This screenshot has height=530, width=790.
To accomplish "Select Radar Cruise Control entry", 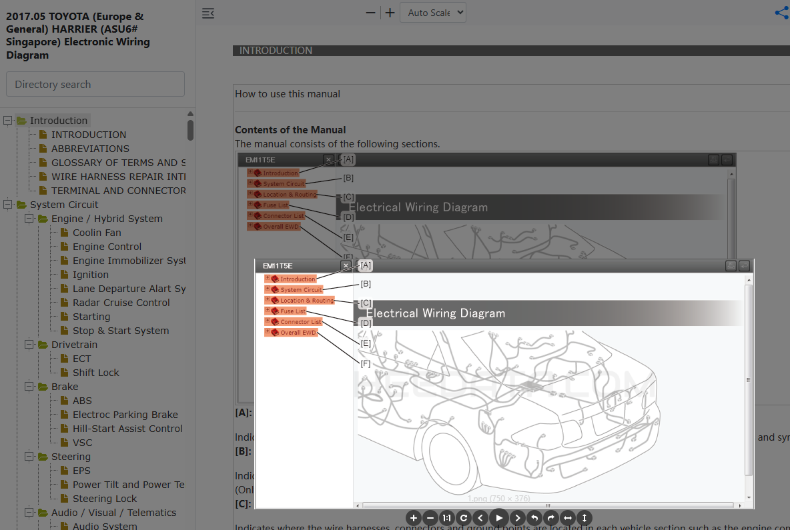I will point(121,303).
